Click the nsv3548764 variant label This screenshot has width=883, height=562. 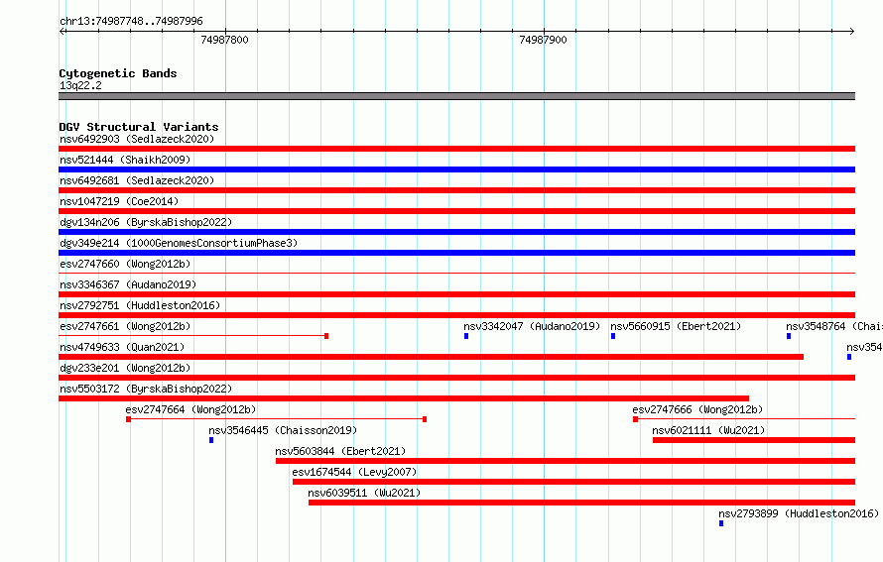(834, 326)
